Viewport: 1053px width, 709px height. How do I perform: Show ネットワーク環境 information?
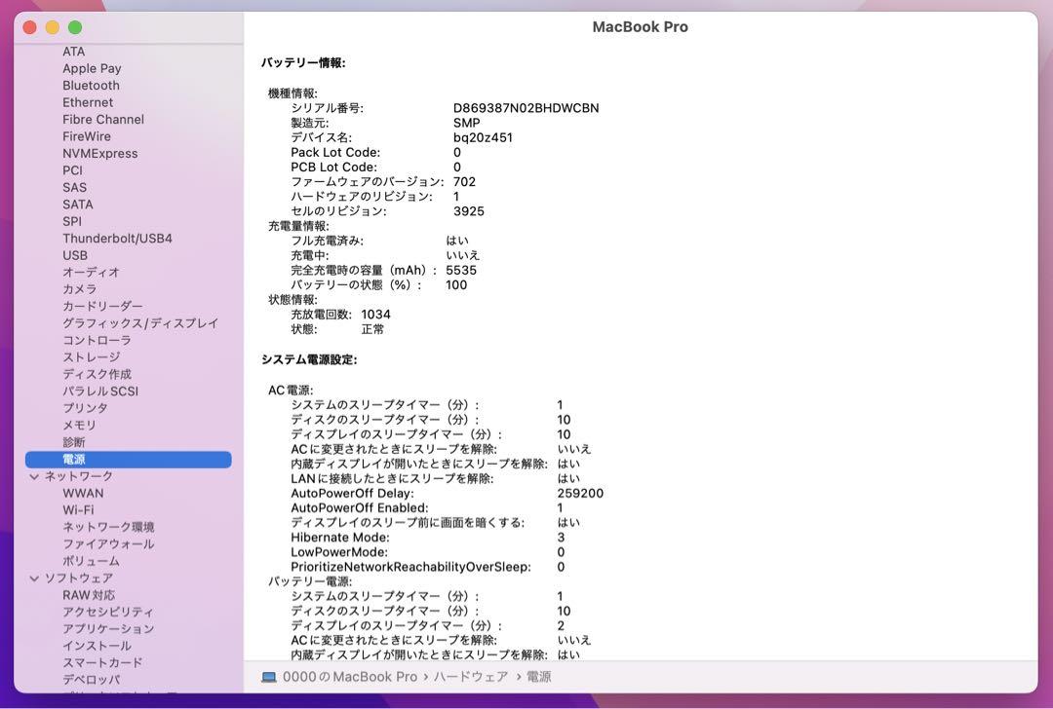coord(109,527)
